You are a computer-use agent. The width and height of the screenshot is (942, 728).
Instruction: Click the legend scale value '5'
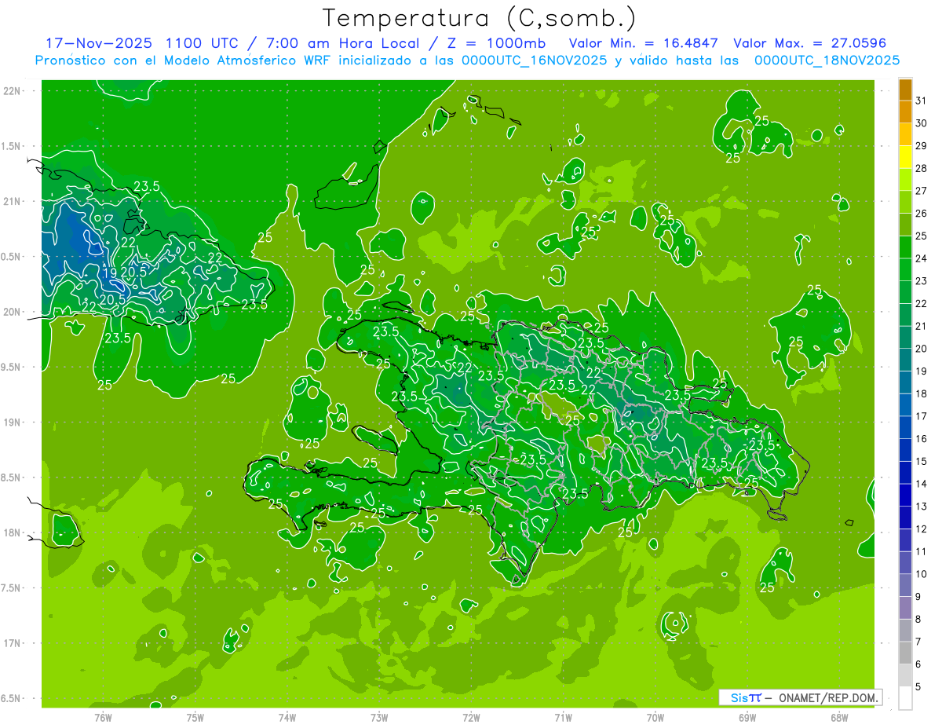tap(918, 687)
